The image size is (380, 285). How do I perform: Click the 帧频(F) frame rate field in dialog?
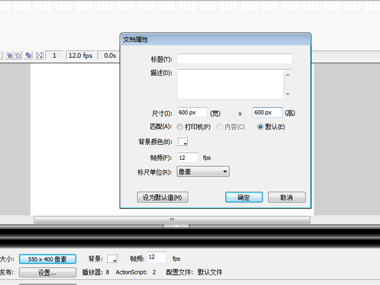coord(188,158)
